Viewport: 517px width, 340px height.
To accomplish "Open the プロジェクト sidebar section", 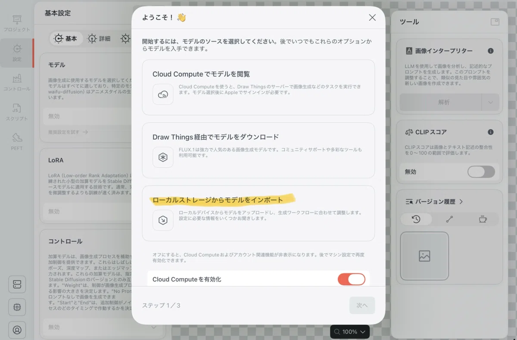I will pos(17,23).
